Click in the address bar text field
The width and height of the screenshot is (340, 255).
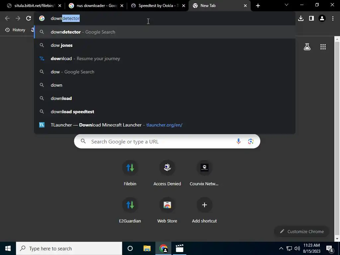click(165, 19)
